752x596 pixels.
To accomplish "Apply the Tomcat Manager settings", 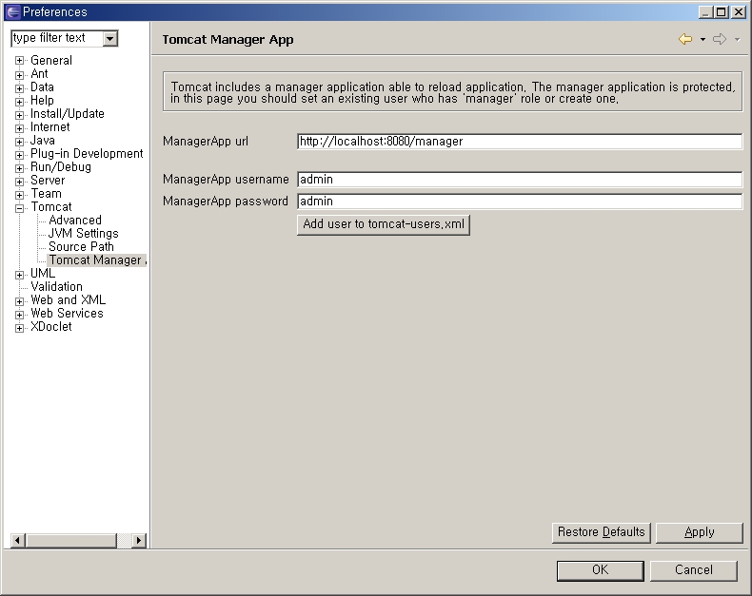I will [x=700, y=532].
